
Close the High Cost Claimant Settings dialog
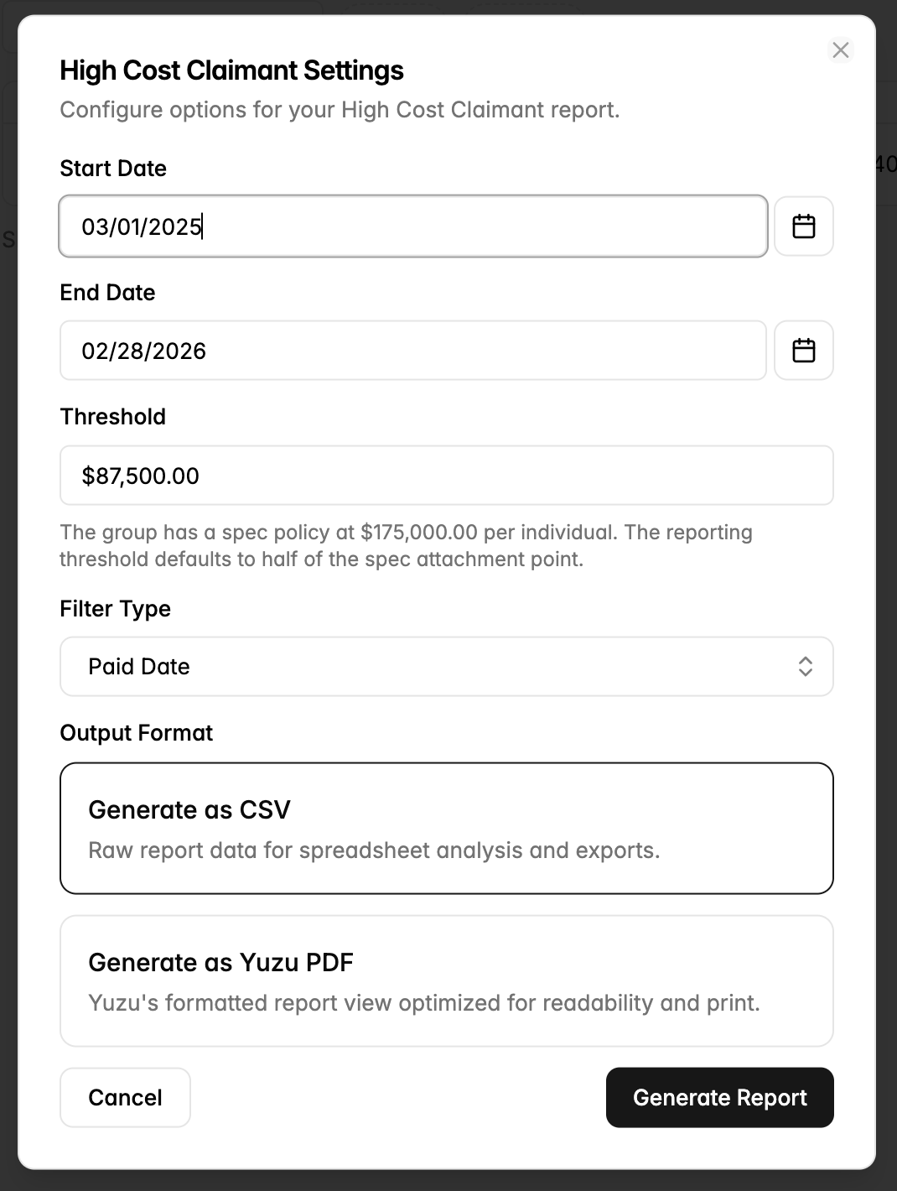841,50
